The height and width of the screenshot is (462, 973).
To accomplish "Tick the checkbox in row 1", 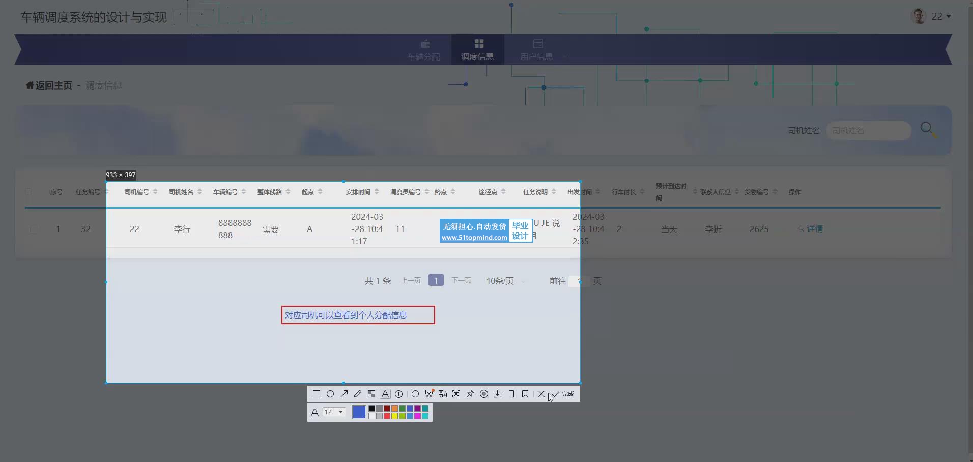I will tap(33, 229).
